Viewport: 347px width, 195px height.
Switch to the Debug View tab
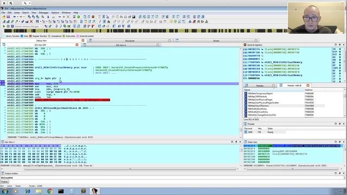point(41,41)
